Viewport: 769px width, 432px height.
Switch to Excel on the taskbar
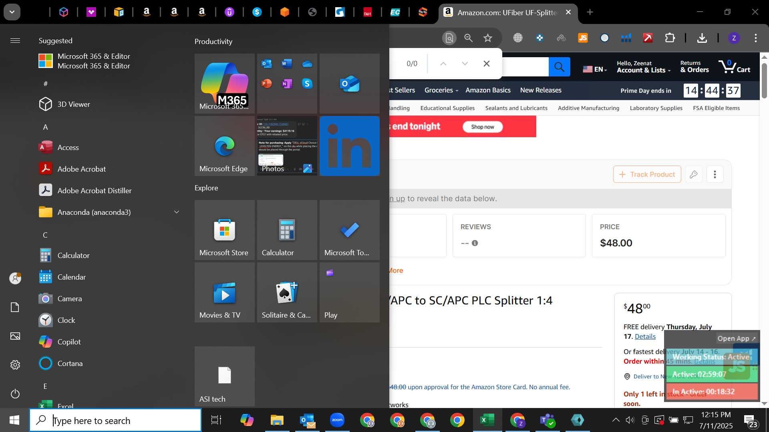pos(487,420)
